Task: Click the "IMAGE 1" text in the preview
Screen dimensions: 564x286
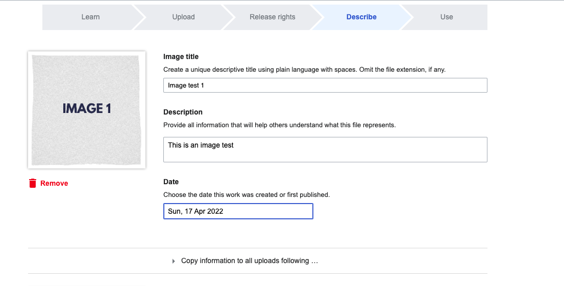Action: [x=87, y=108]
